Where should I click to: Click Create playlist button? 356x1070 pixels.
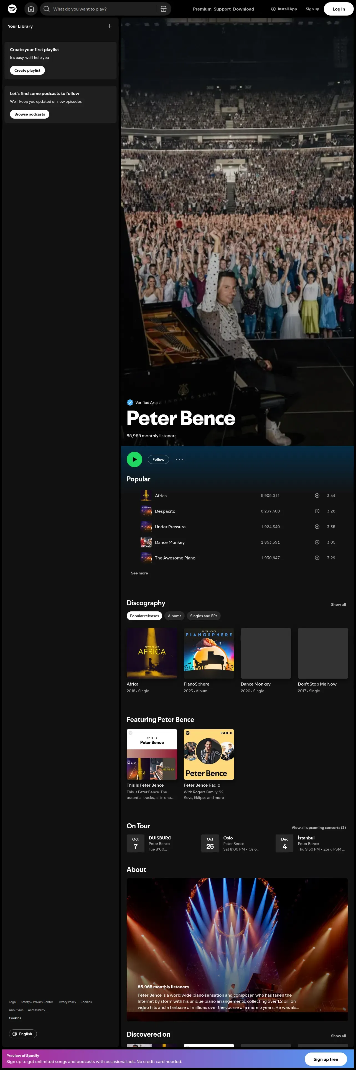(x=27, y=70)
